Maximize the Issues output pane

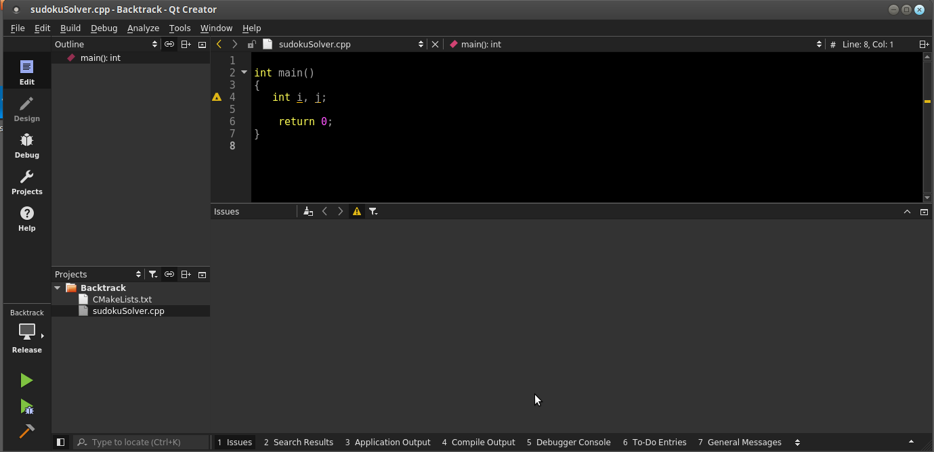[x=908, y=212]
